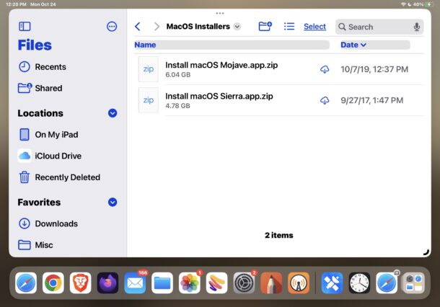Viewport: 440px width, 307px height.
Task: Tap the microphone dictation icon in Search
Action: click(x=417, y=27)
